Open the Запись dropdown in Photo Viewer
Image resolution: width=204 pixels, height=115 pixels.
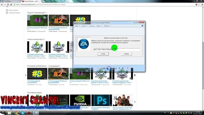[99, 26]
